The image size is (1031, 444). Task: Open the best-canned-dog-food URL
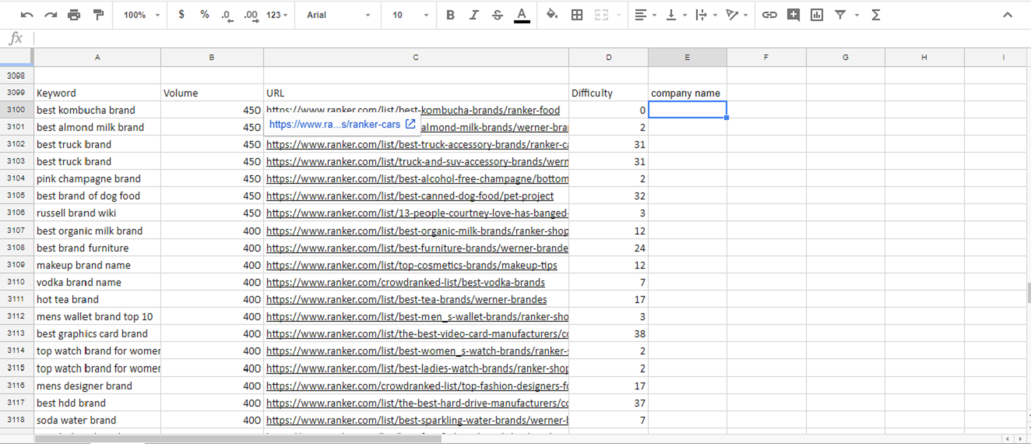[410, 196]
